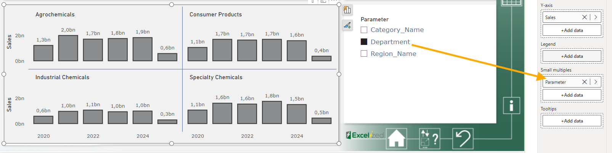
Task: Click the Industrial Chemicals 0,3bn bar
Action: (167, 122)
